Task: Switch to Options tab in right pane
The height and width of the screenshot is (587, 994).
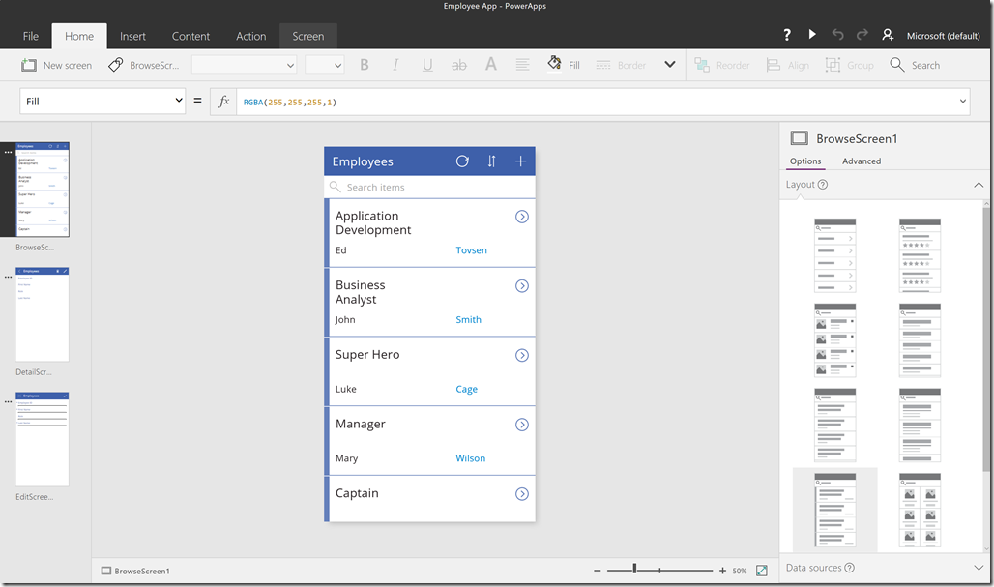Action: tap(805, 161)
